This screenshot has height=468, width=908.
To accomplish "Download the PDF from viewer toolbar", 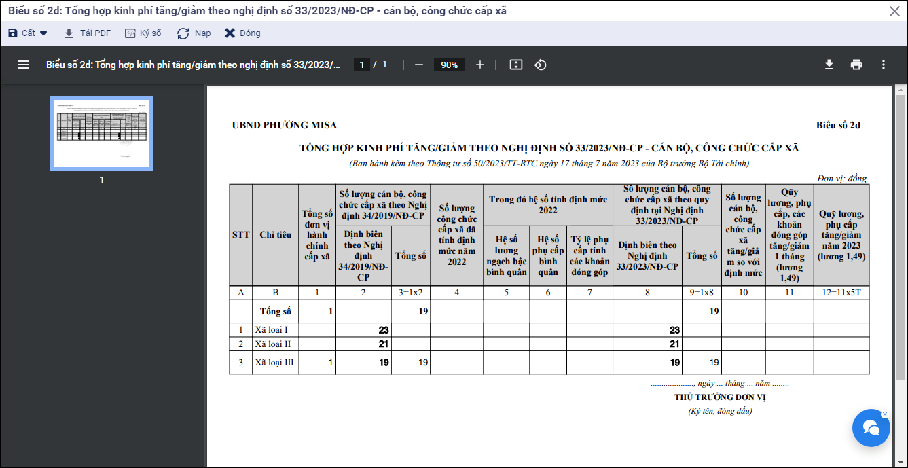I will (829, 65).
